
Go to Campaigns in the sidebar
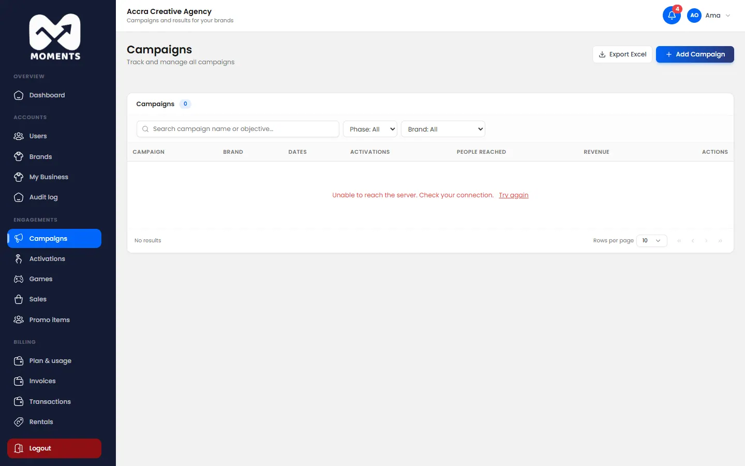tap(54, 239)
